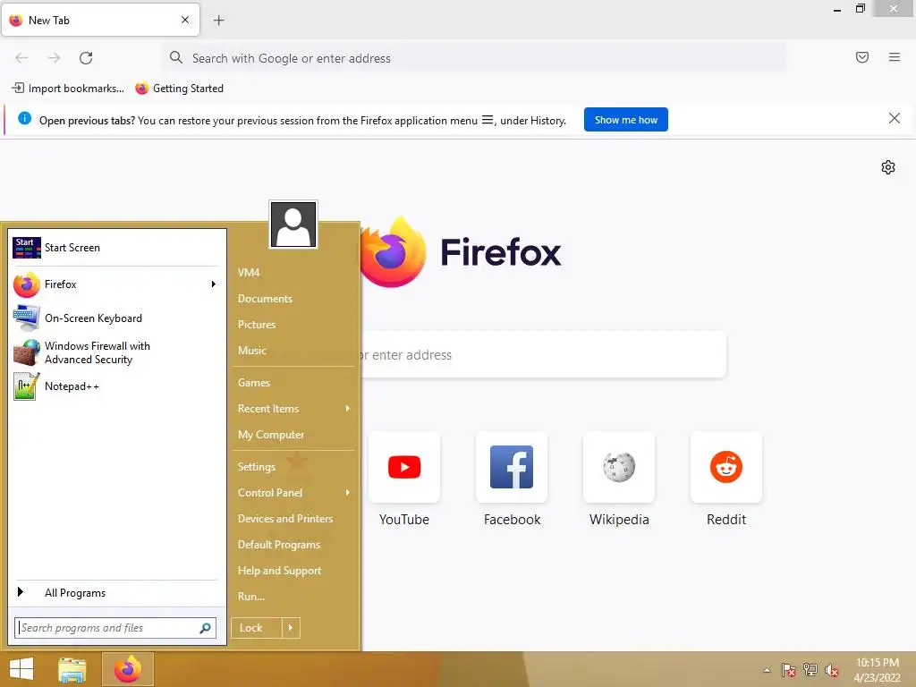Open the Firefox application menu
The width and height of the screenshot is (916, 687).
pyautogui.click(x=895, y=57)
